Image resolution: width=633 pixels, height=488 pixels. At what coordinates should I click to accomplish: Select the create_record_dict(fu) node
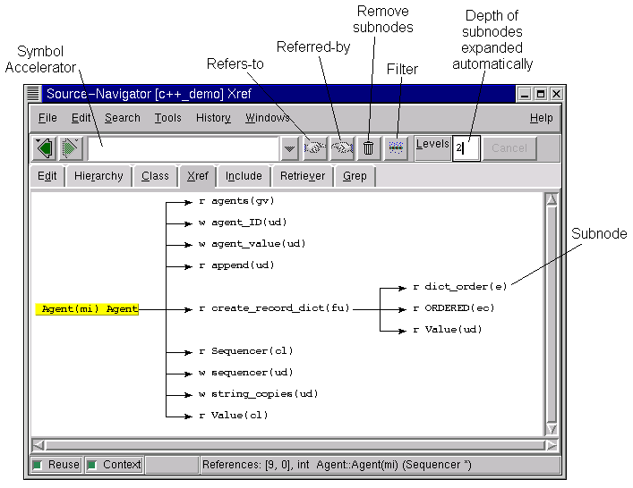click(275, 308)
